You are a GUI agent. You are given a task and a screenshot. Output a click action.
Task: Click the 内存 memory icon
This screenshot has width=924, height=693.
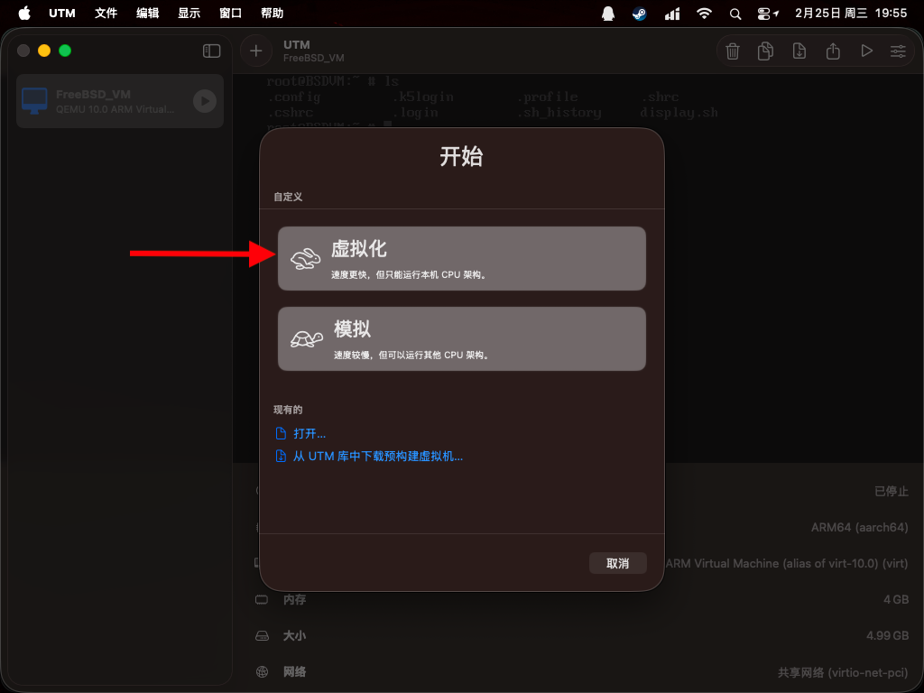point(262,600)
